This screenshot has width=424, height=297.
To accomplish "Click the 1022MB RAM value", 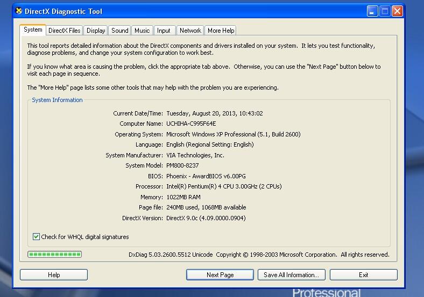I will pos(183,197).
